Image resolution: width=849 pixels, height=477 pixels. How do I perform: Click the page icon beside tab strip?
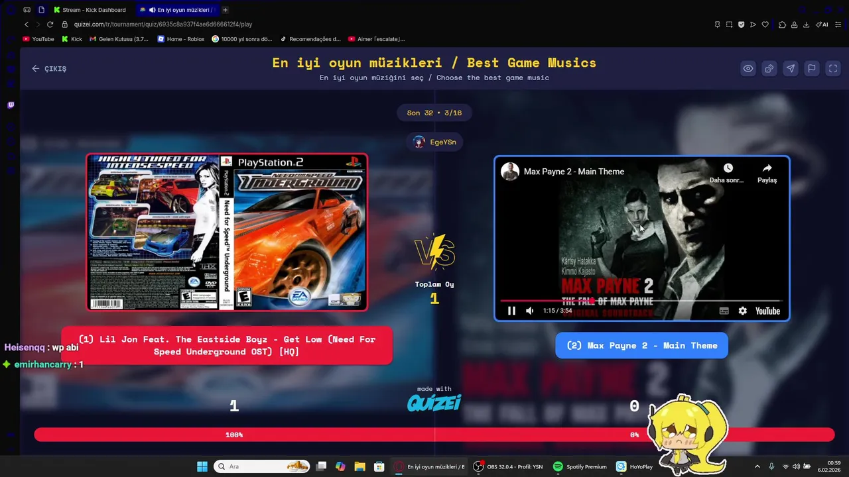click(41, 10)
